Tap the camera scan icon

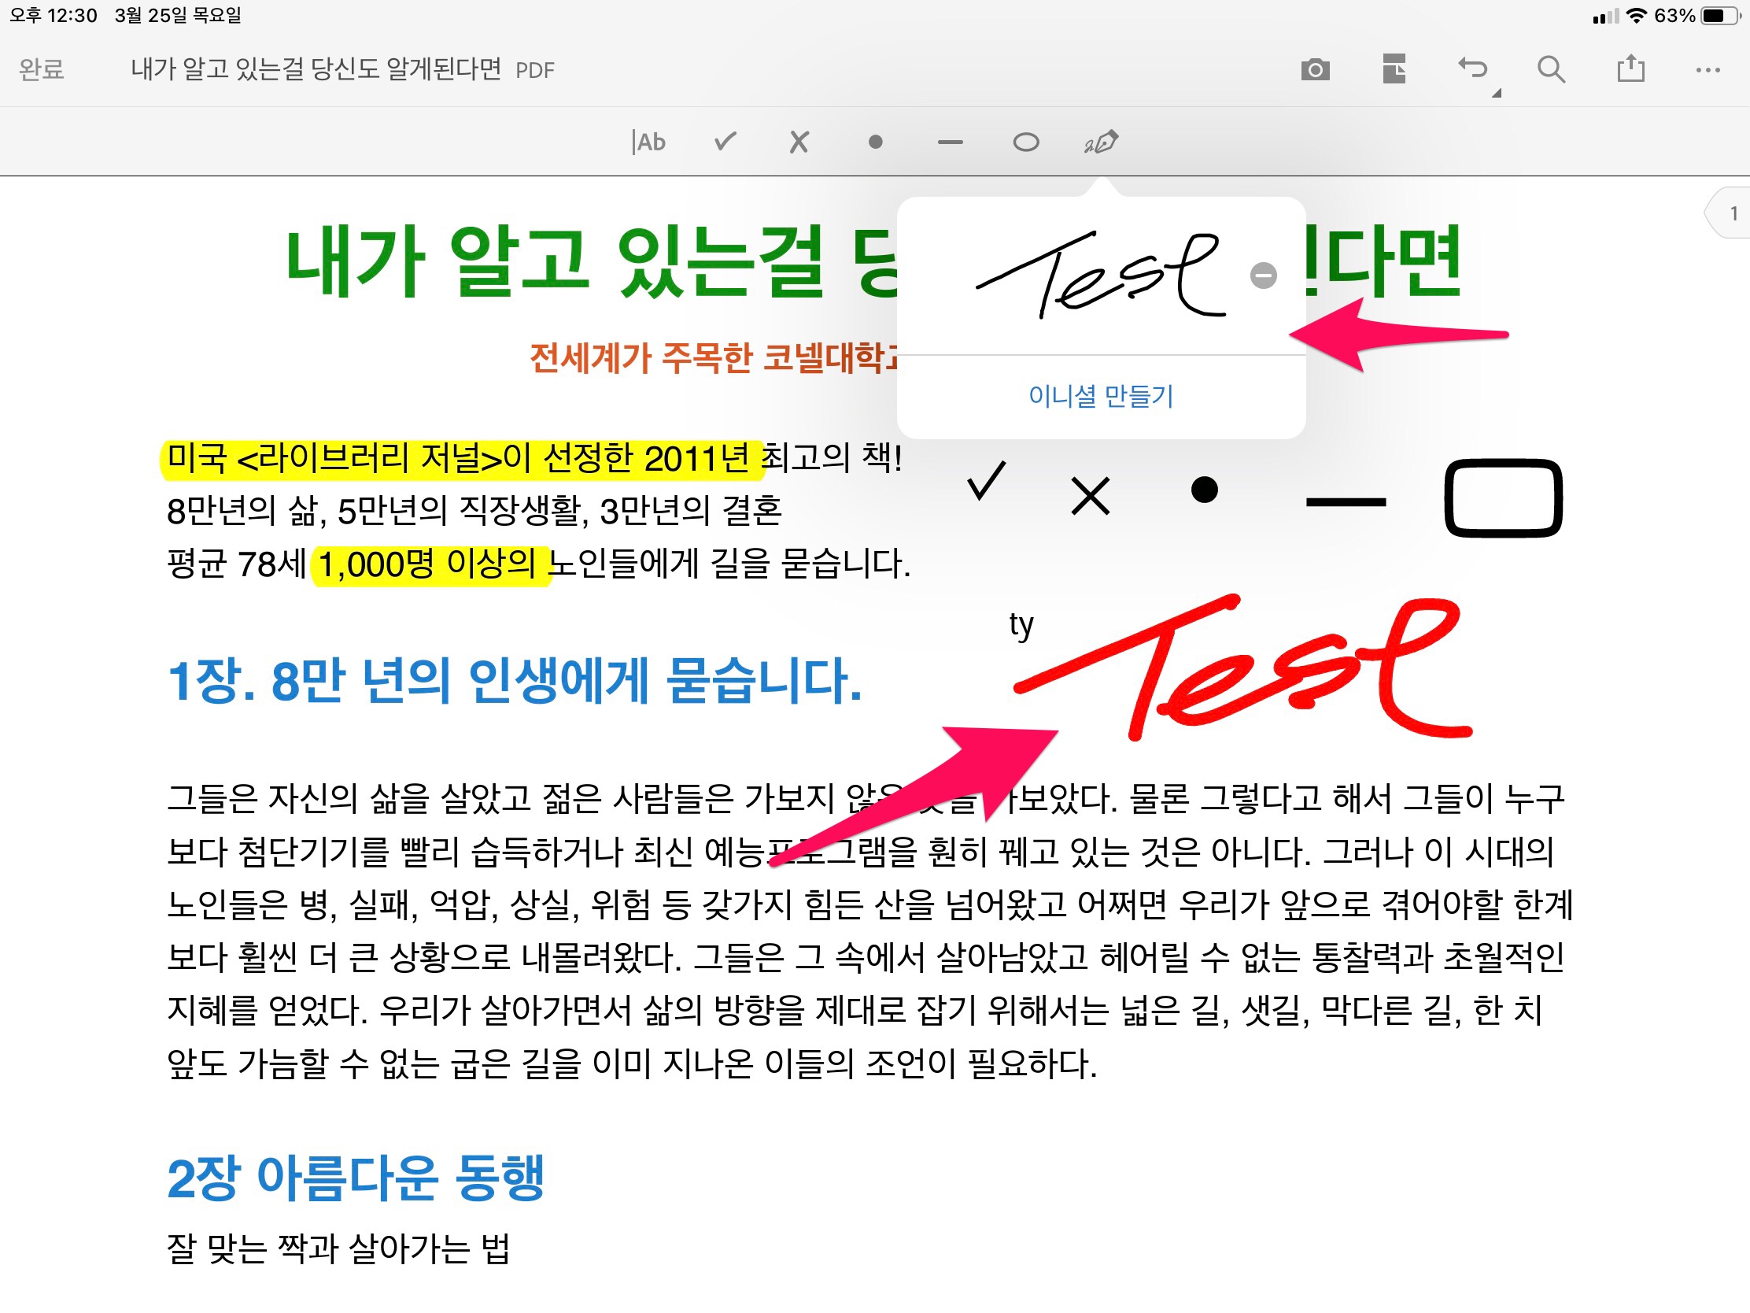pos(1315,69)
